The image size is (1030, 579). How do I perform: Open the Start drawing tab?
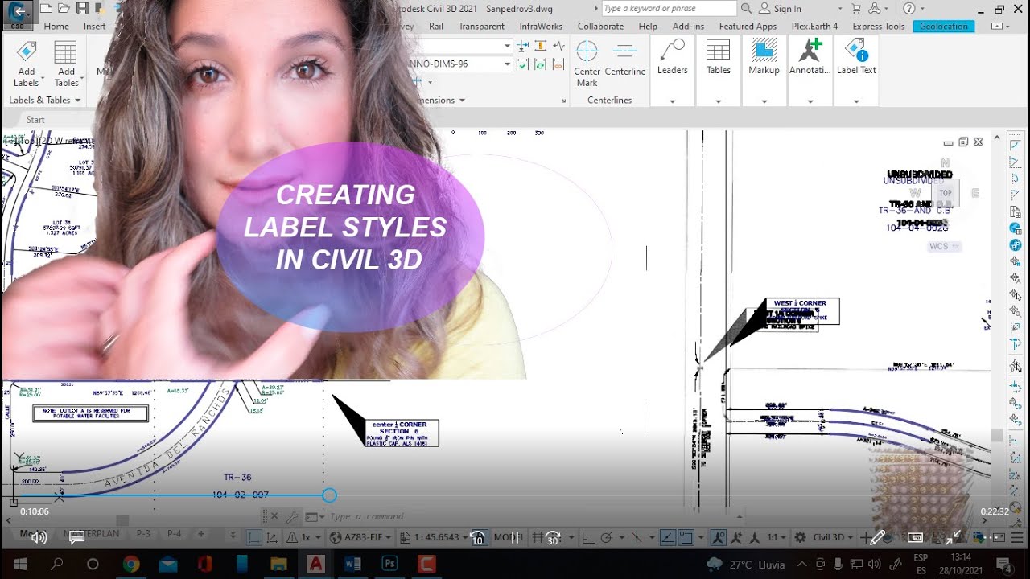(x=35, y=119)
